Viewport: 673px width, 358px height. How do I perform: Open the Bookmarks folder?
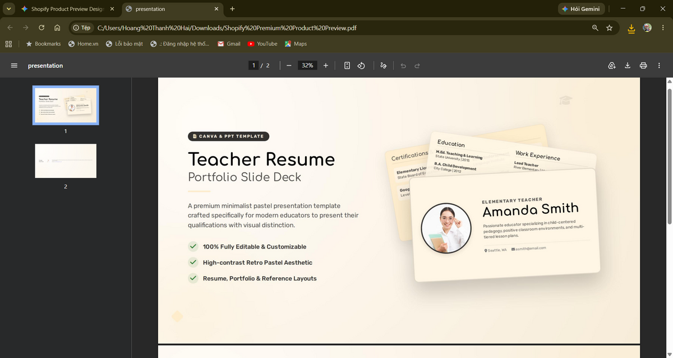(x=43, y=44)
